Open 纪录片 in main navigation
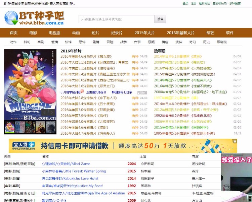The image size is (252, 202). pyautogui.click(x=117, y=33)
